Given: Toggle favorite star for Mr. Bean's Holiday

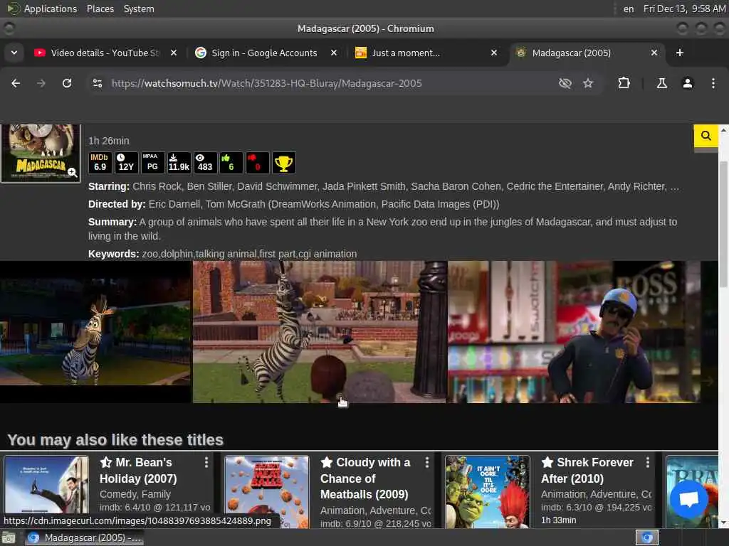Looking at the screenshot, I should 106,462.
